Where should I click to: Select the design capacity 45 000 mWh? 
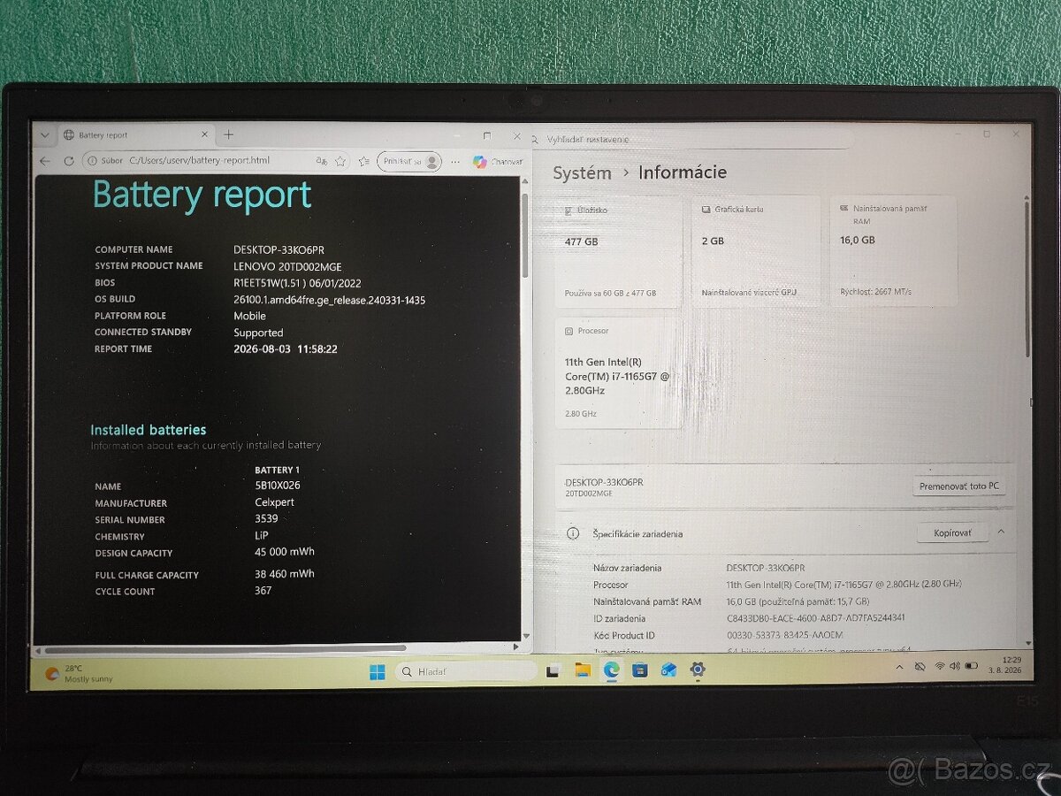click(x=285, y=552)
